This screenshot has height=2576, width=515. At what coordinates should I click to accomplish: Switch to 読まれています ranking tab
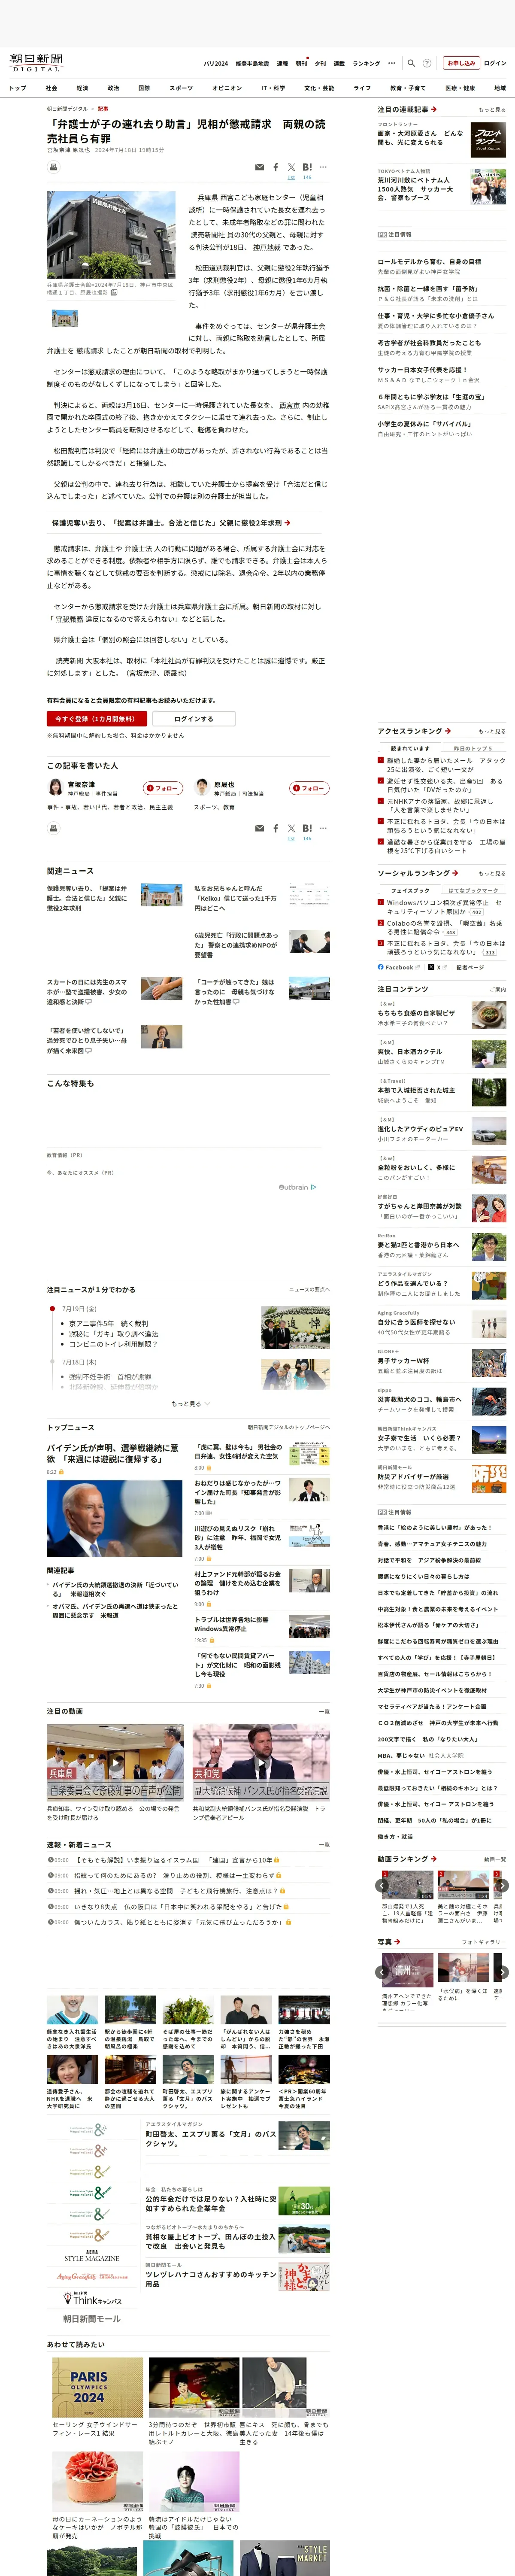pyautogui.click(x=410, y=748)
